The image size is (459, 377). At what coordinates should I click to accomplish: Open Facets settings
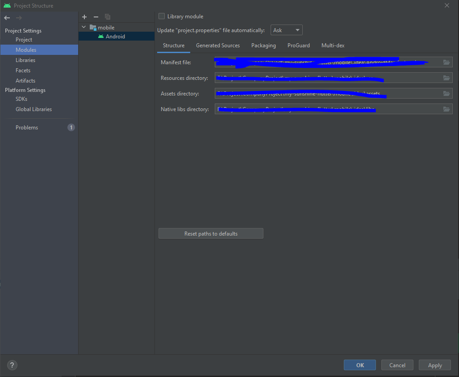click(x=23, y=70)
